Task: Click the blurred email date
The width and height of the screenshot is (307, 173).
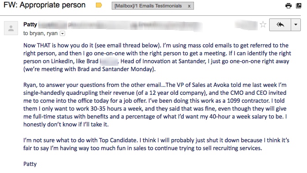Action: click(246, 25)
